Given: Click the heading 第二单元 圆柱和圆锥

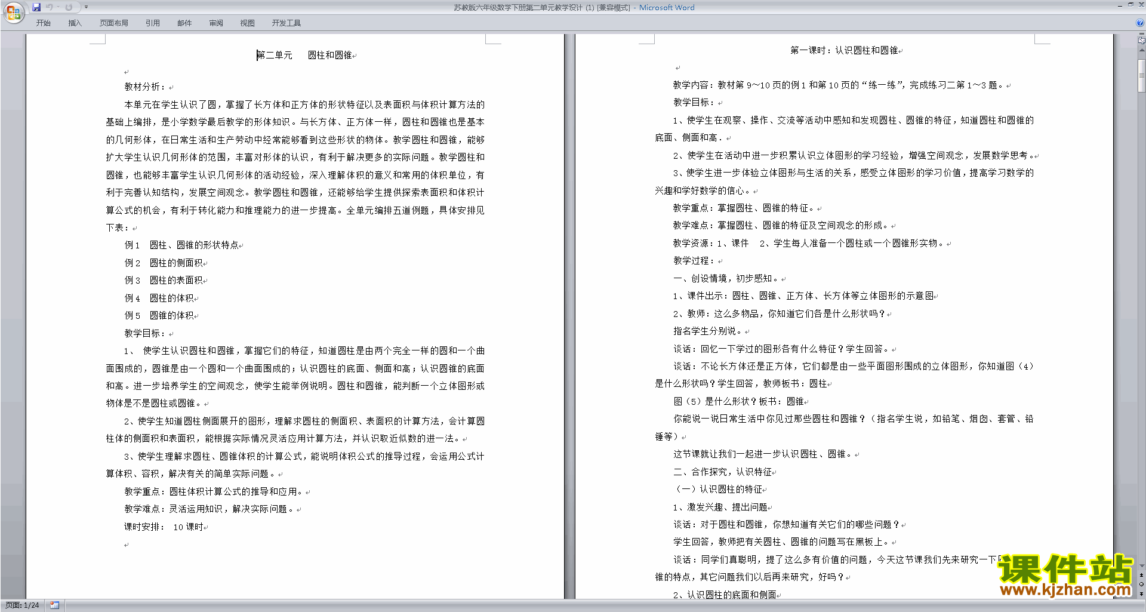Looking at the screenshot, I should 305,55.
